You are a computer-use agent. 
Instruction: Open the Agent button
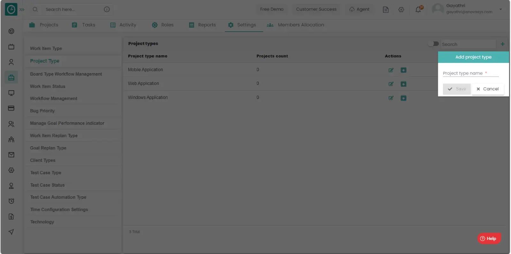click(359, 9)
